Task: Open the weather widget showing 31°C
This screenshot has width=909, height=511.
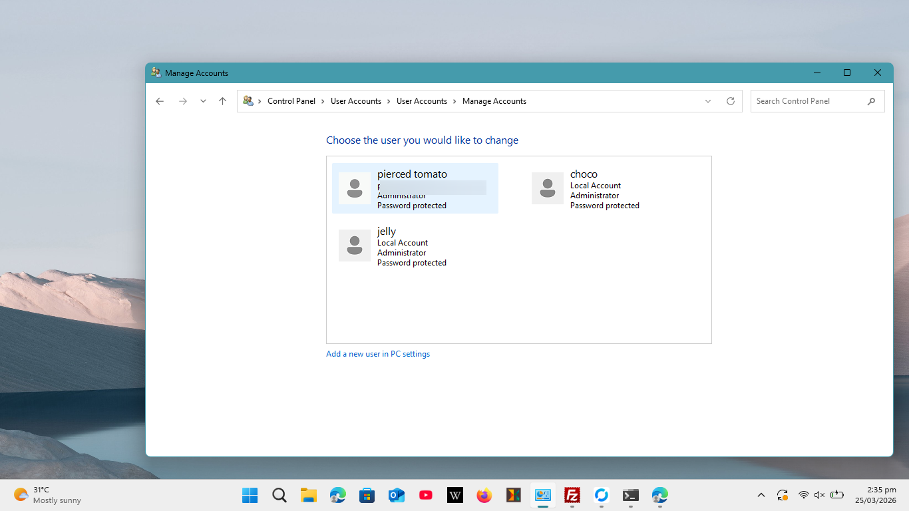Action: [48, 495]
